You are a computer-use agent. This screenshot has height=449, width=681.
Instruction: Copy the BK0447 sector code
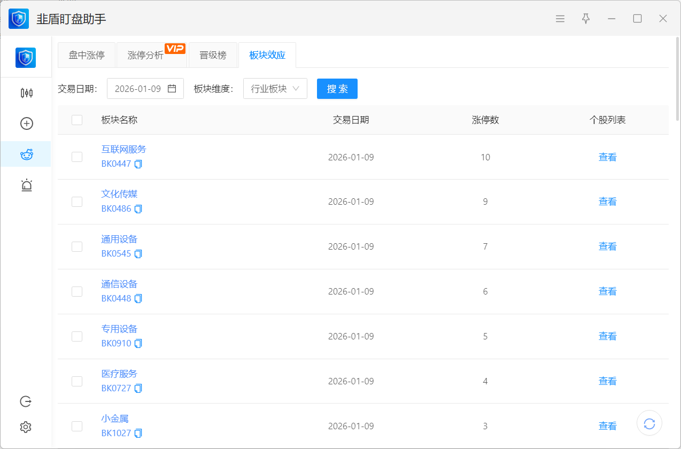pos(138,164)
